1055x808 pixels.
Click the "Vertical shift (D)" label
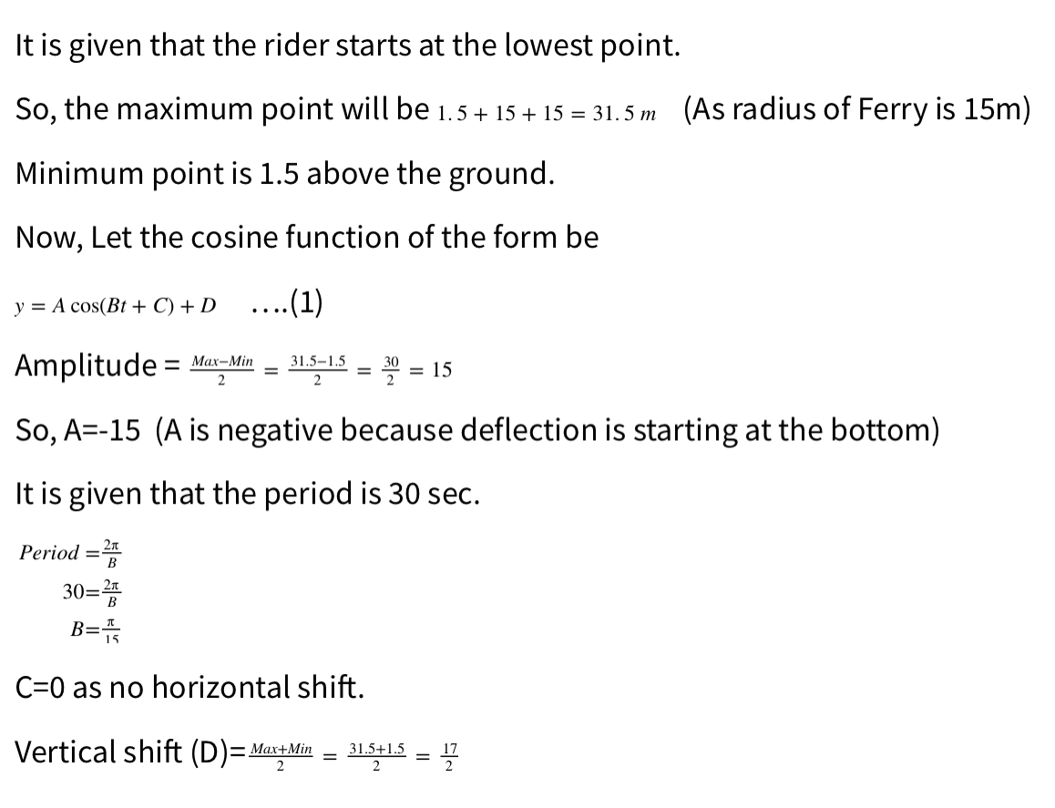[120, 752]
